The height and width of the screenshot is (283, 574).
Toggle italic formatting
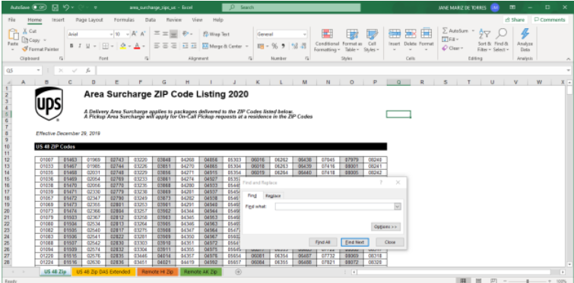click(80, 46)
